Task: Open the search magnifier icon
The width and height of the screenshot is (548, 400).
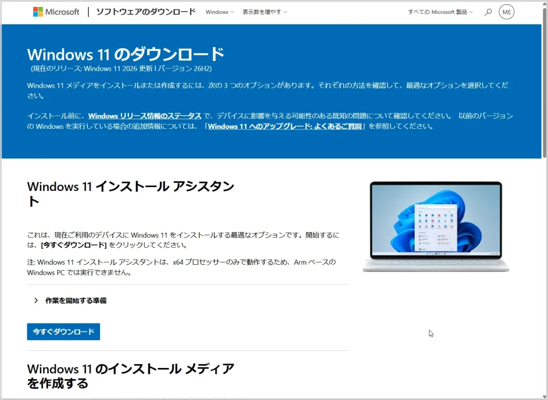Action: [488, 12]
